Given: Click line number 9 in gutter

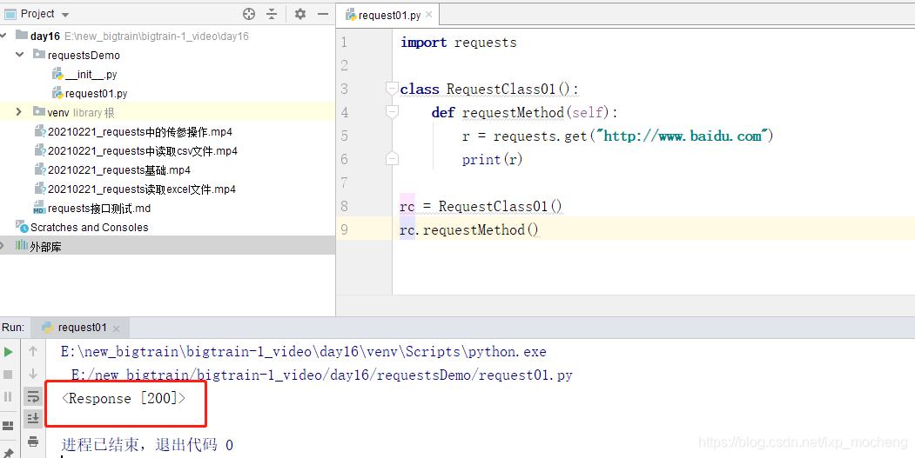Looking at the screenshot, I should [344, 229].
